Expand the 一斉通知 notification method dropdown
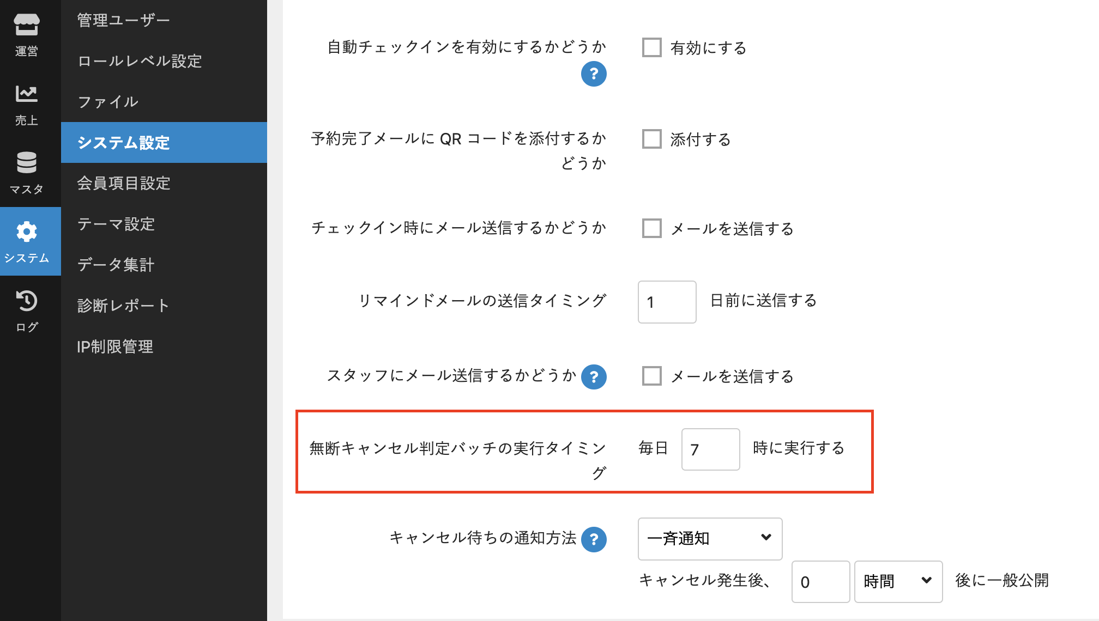The height and width of the screenshot is (621, 1099). (710, 539)
